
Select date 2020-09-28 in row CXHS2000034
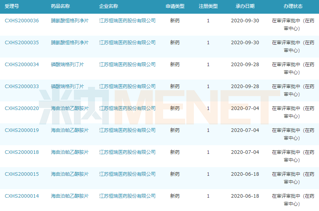245,65
